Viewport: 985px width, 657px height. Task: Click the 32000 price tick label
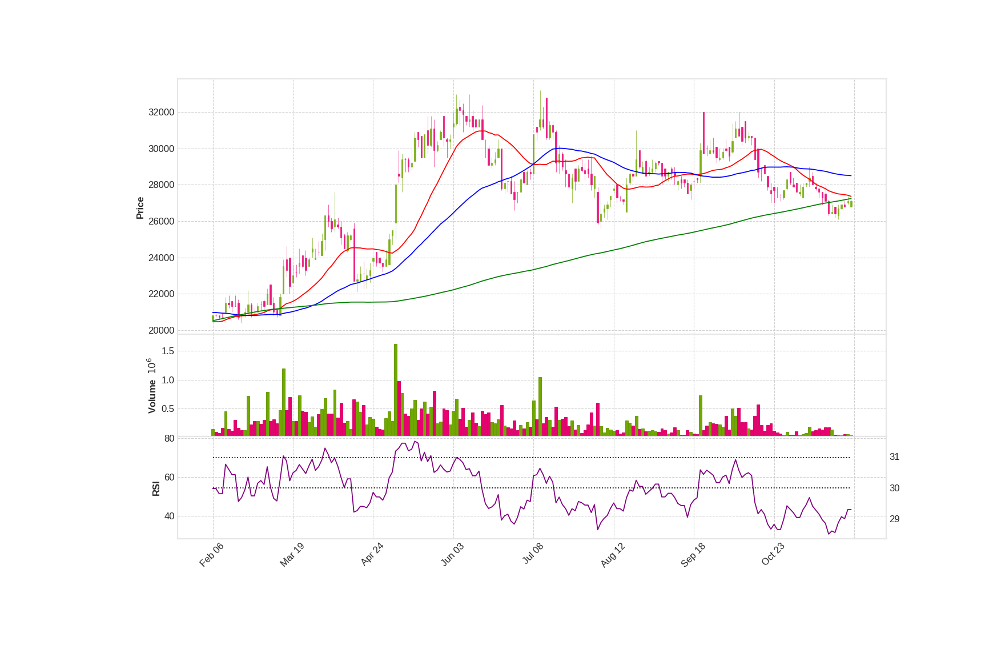click(x=161, y=112)
